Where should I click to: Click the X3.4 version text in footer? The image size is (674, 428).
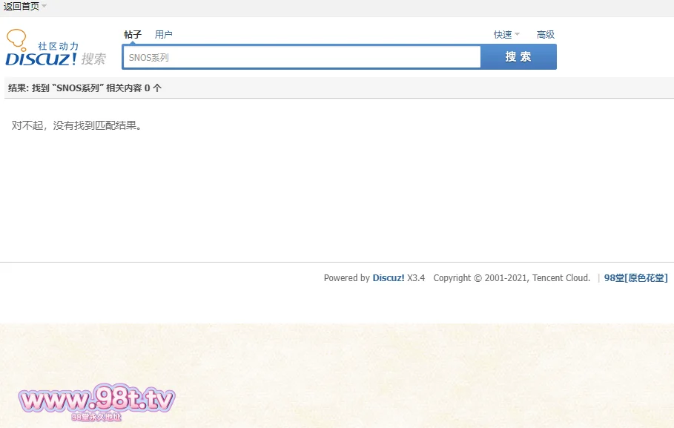click(x=416, y=278)
